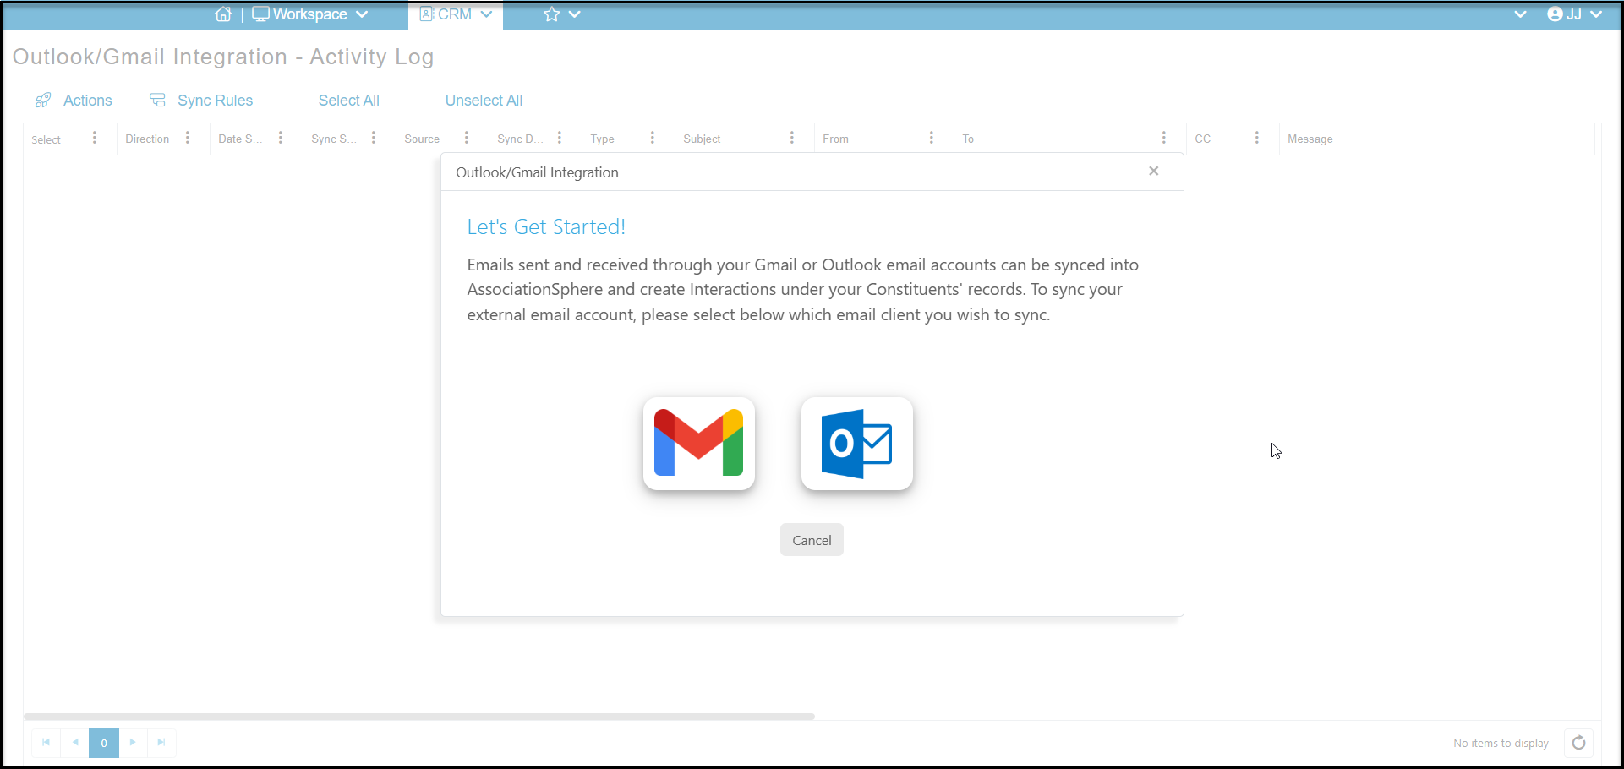Open Select column options menu
The image size is (1624, 769).
pos(95,139)
